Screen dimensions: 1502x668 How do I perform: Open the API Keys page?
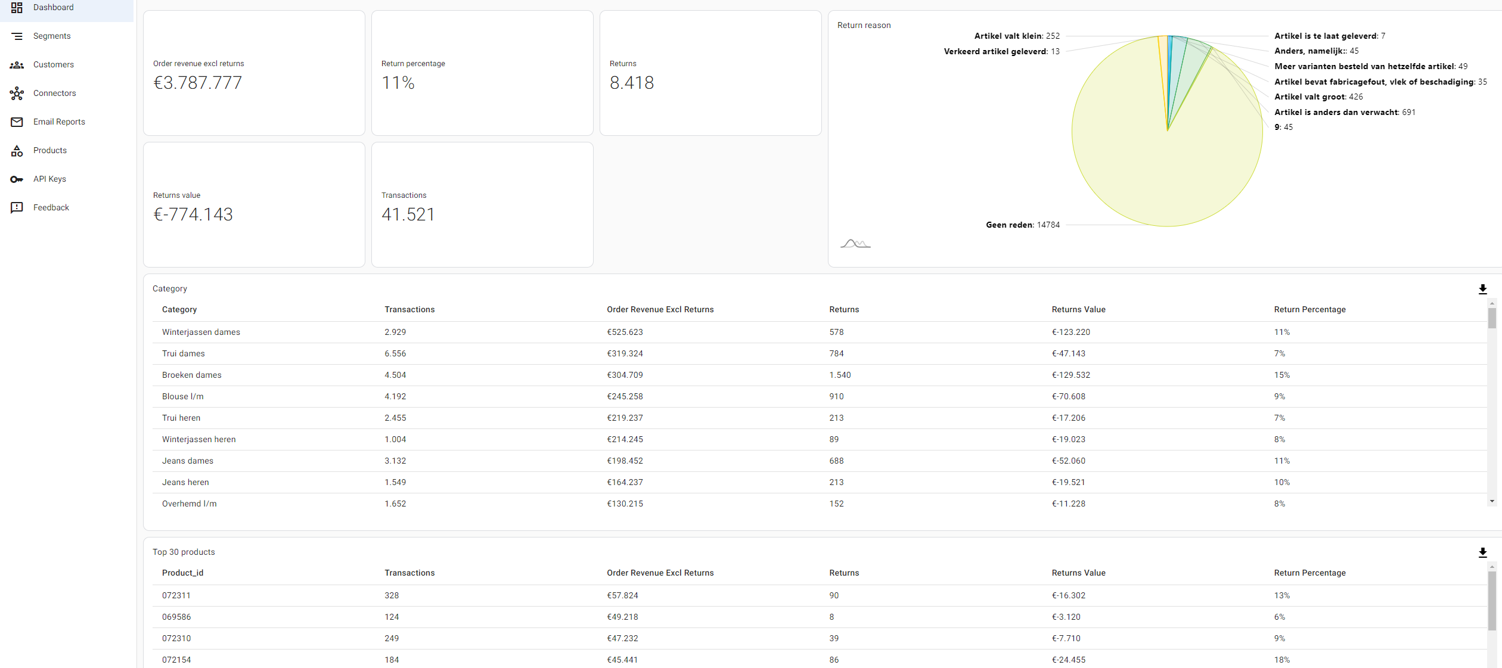49,179
